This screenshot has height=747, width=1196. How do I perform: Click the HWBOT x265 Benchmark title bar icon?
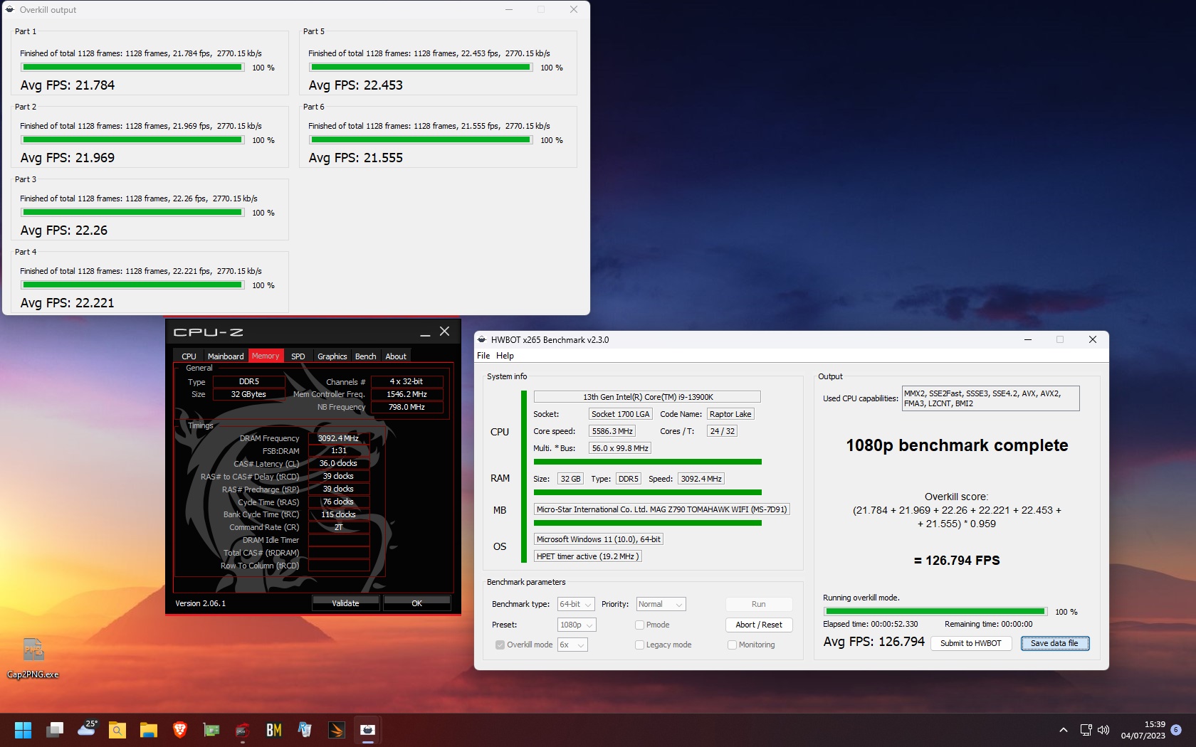[x=482, y=339]
